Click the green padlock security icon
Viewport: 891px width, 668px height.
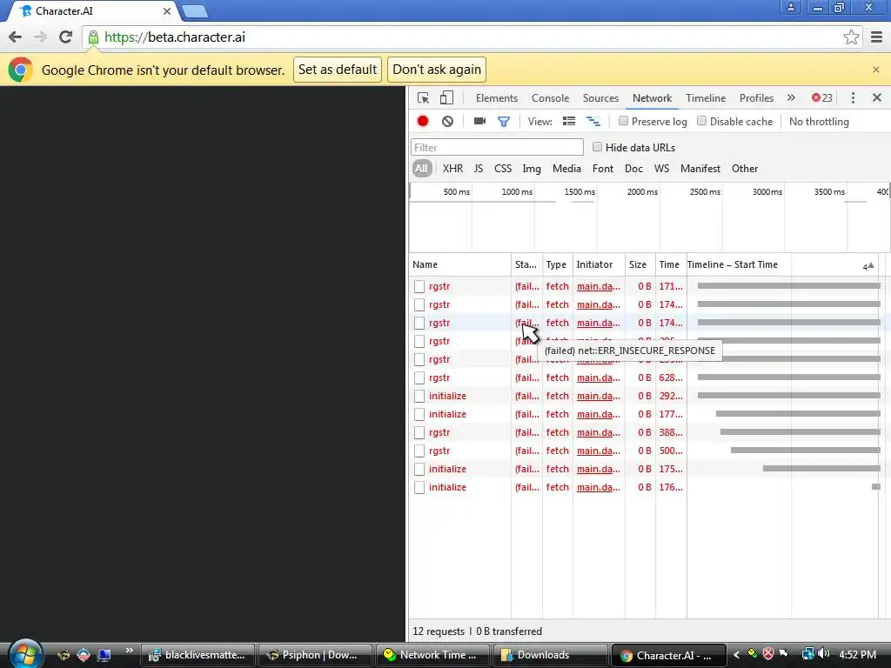point(93,37)
